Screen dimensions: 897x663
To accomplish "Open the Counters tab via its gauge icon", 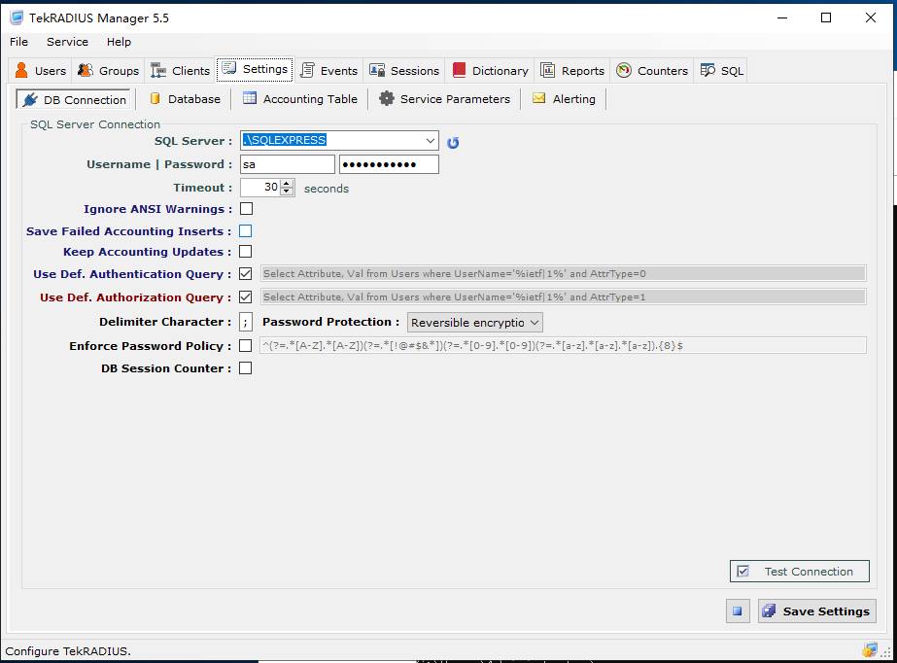I will pos(624,70).
